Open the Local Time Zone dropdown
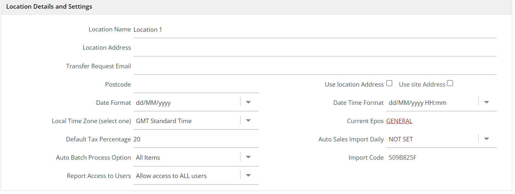 pyautogui.click(x=248, y=121)
